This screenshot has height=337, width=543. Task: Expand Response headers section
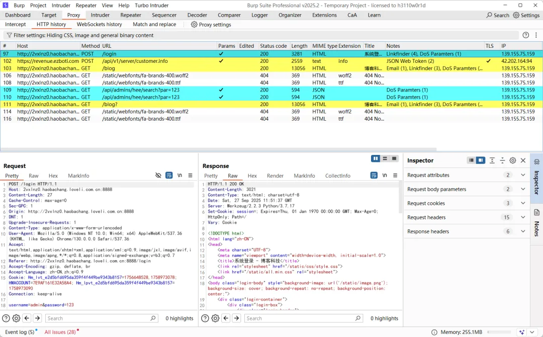[523, 231]
